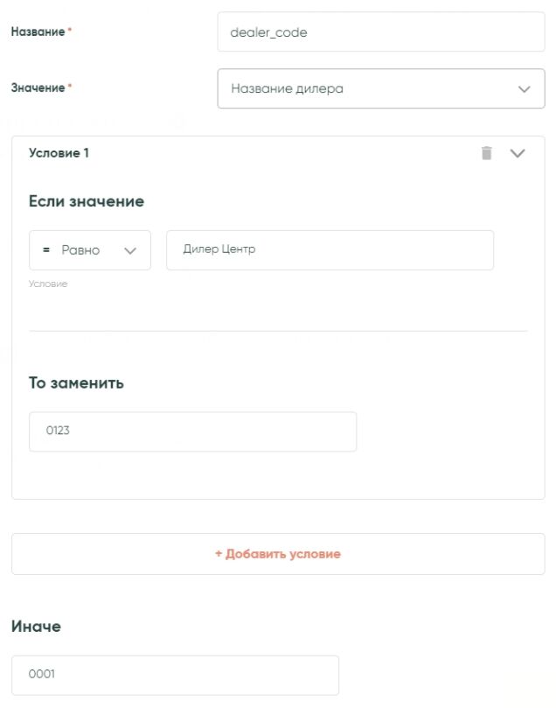556x708 pixels.
Task: Click the arrow beside Равно operator
Action: (x=131, y=250)
